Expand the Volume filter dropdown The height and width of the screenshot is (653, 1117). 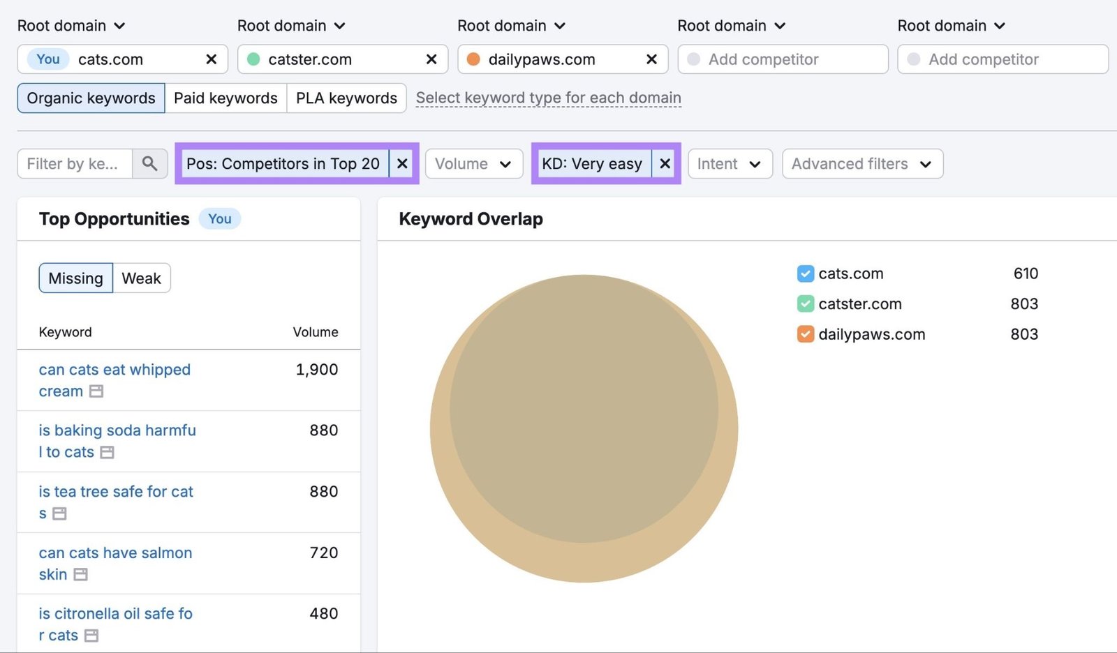[474, 163]
